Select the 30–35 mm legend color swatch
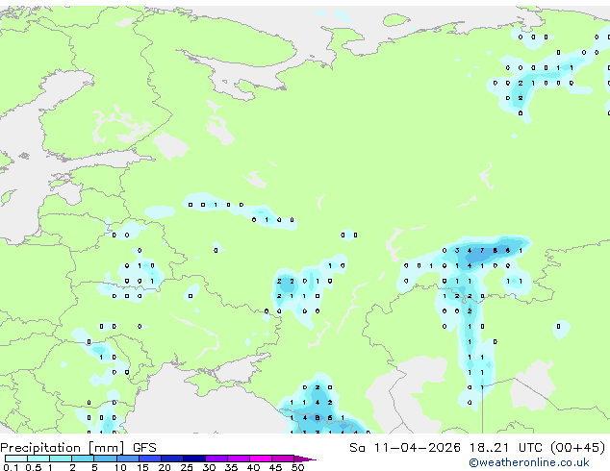Image resolution: width=610 pixels, height=471 pixels. tap(216, 459)
